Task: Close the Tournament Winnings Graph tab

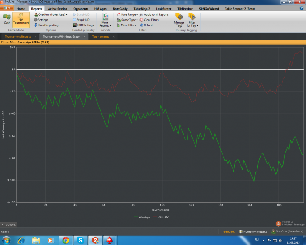Action: pos(84,37)
